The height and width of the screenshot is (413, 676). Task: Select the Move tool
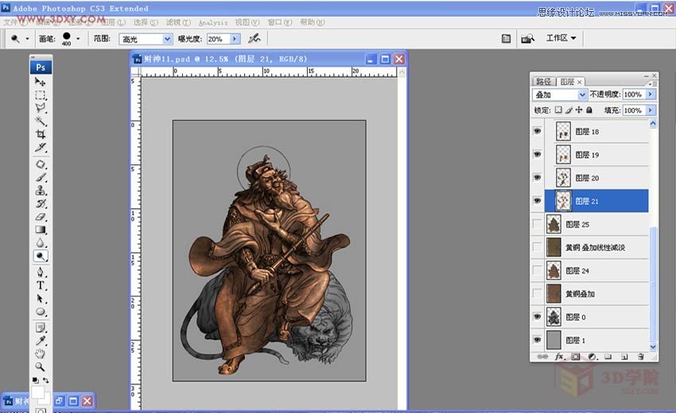(x=40, y=81)
